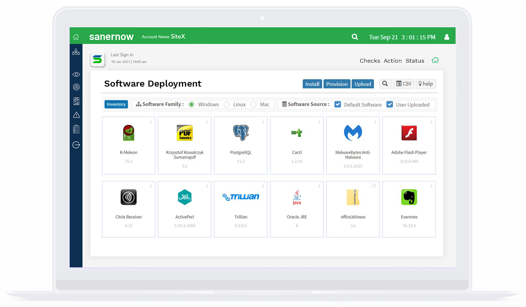Open the clipboard checklist sidebar icon
This screenshot has width=526, height=307.
click(76, 129)
